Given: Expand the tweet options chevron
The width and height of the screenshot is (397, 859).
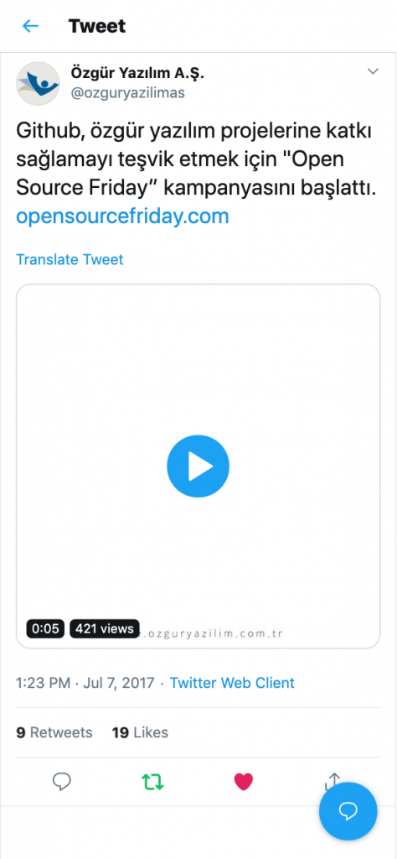Looking at the screenshot, I should pos(373,72).
